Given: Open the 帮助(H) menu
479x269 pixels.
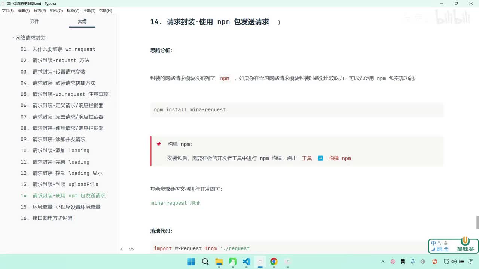Looking at the screenshot, I should [106, 11].
